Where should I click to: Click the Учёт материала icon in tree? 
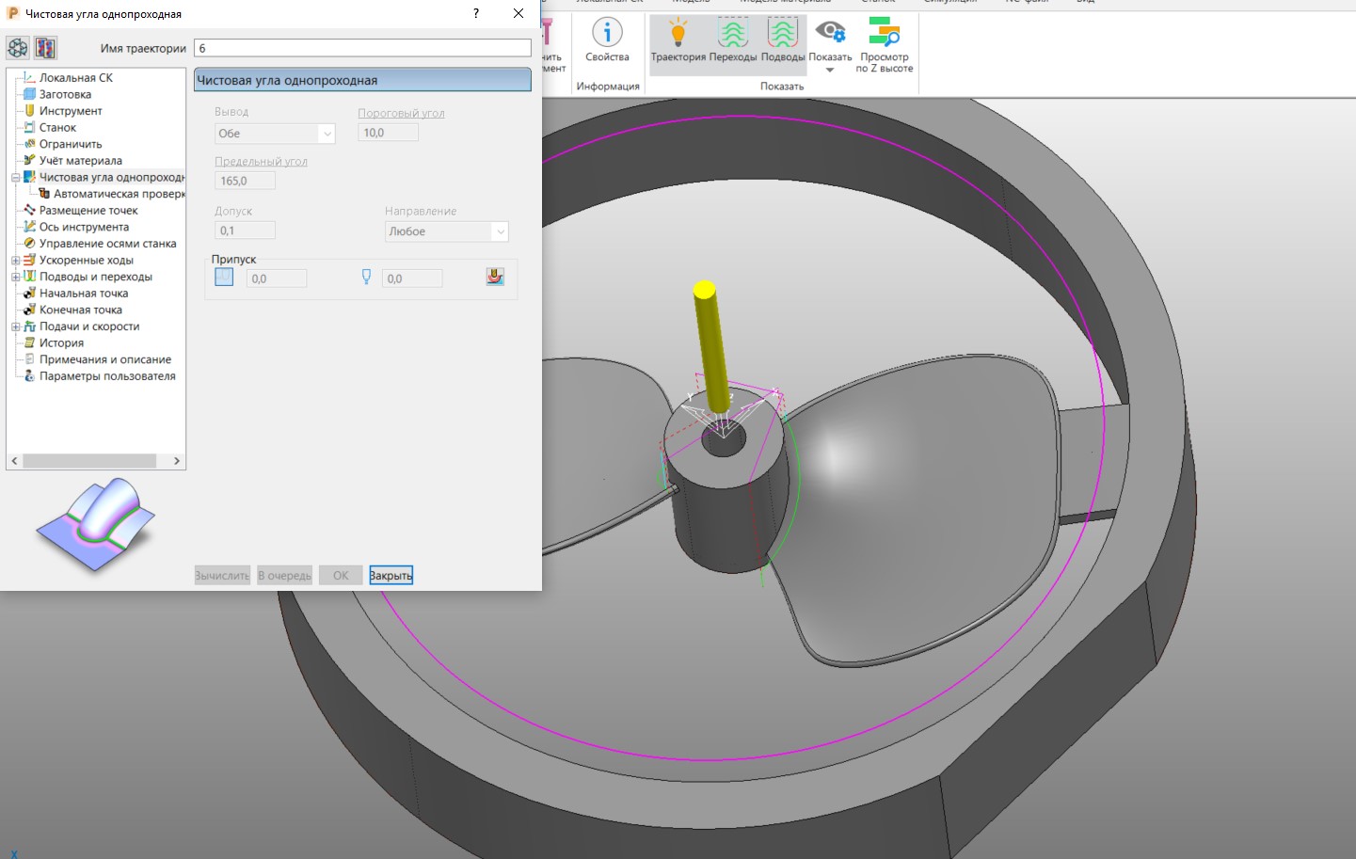pos(29,161)
